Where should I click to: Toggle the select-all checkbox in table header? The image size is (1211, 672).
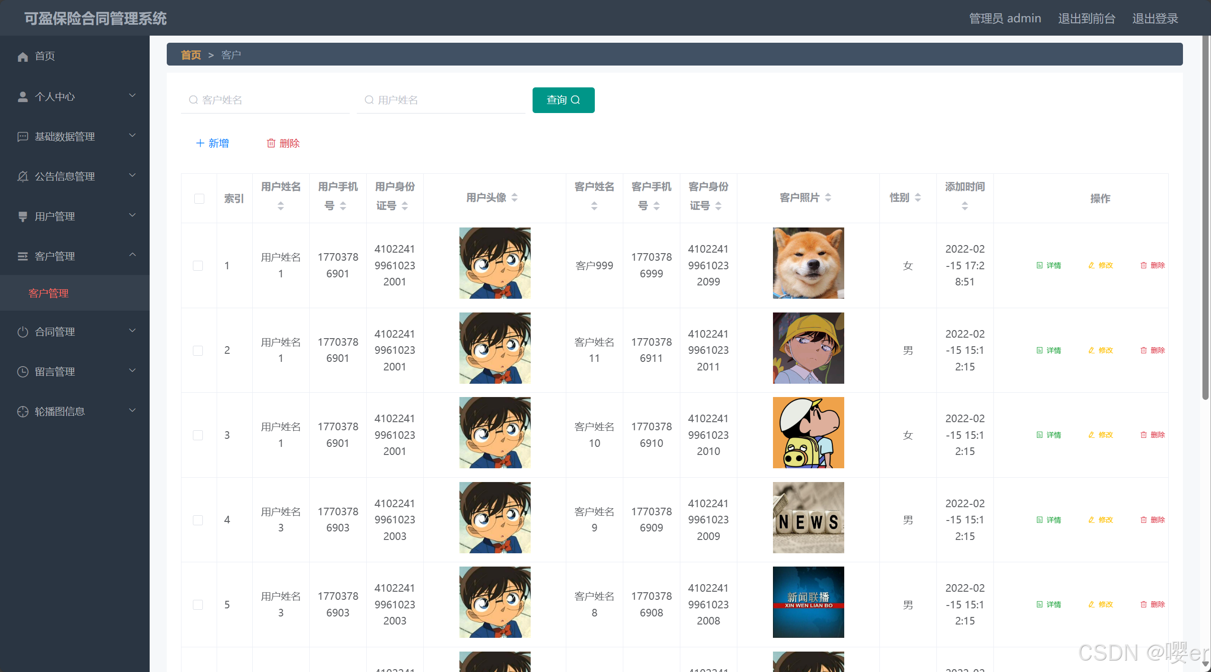198,199
